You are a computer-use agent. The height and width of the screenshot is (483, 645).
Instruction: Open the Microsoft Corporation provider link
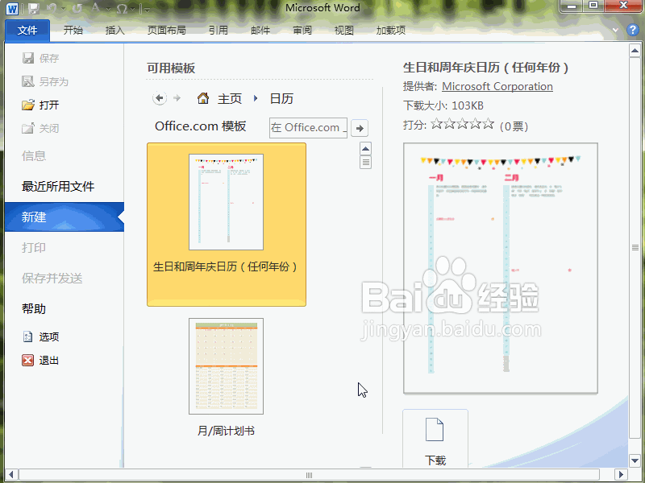(497, 86)
